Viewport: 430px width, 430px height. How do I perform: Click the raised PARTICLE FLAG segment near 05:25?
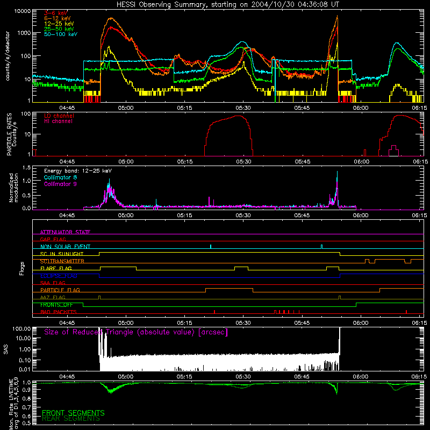tap(229, 289)
